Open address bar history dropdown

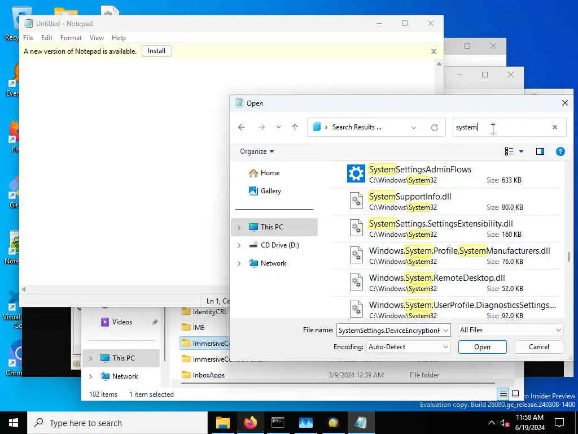pyautogui.click(x=414, y=127)
